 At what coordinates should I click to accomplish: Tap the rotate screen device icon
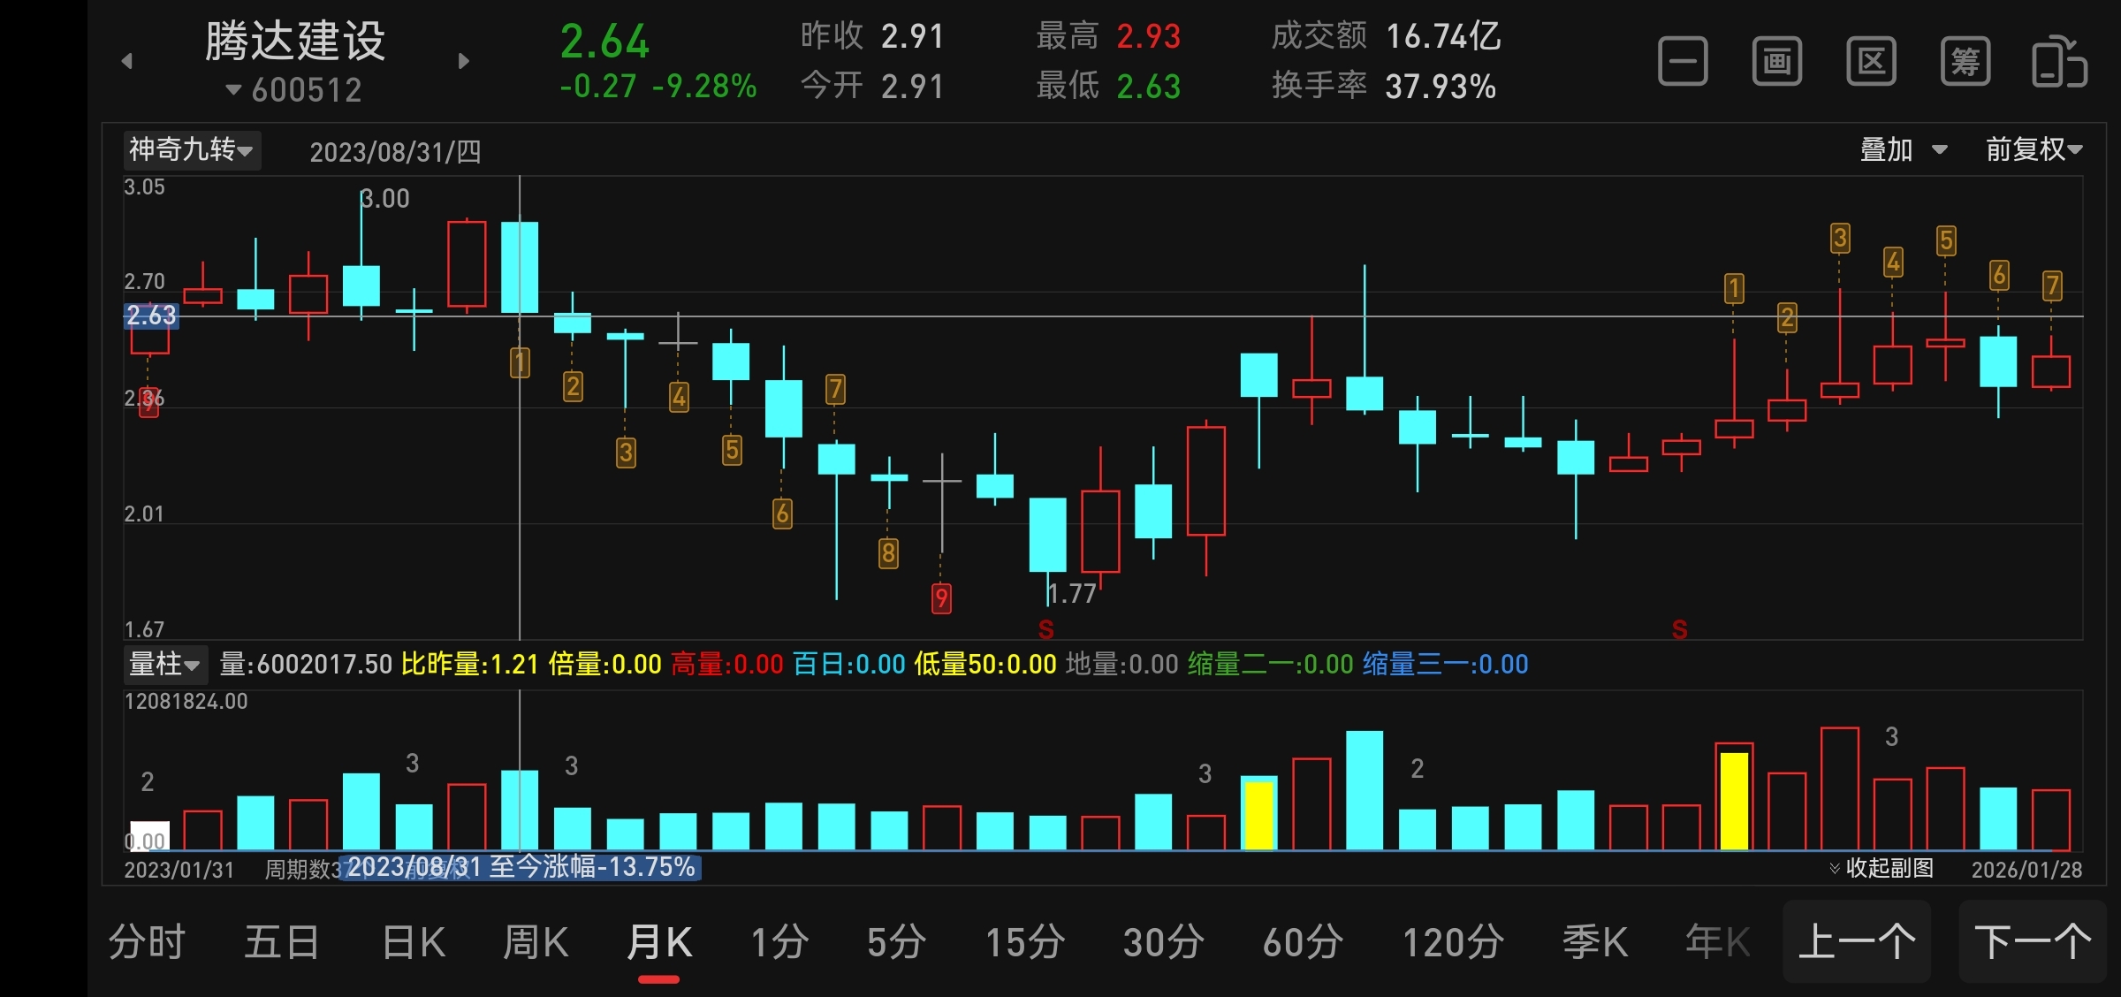coord(2059,62)
